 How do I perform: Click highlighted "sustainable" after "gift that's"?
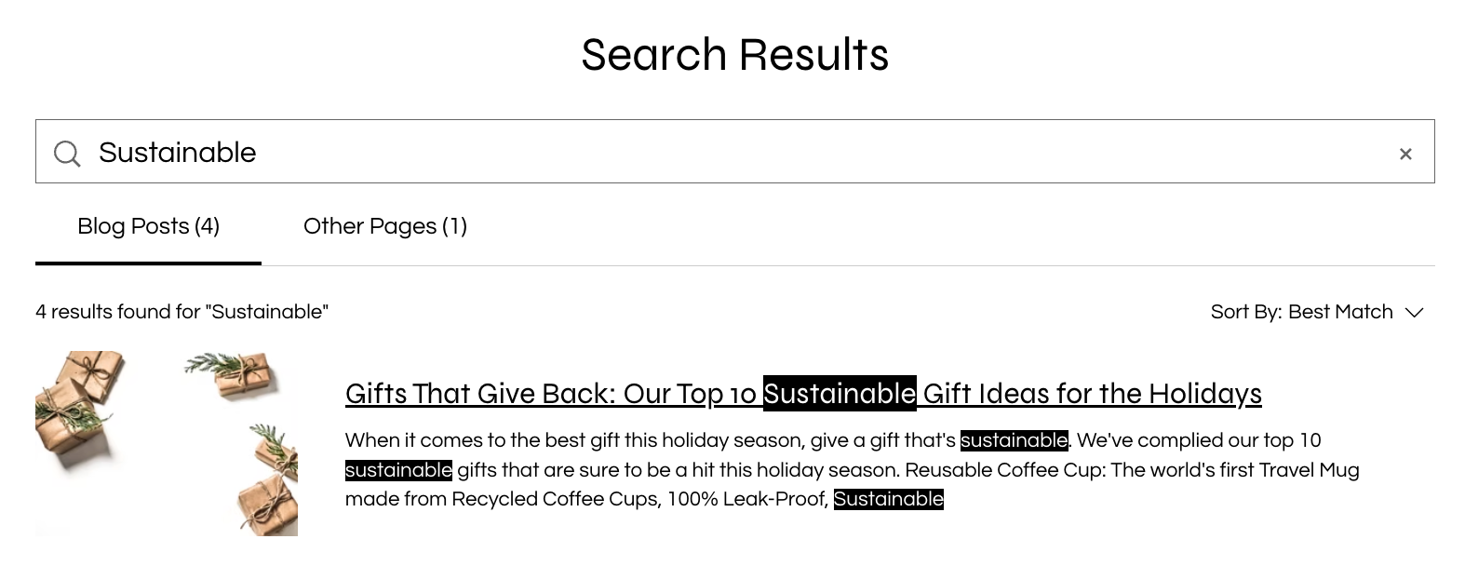[1014, 440]
